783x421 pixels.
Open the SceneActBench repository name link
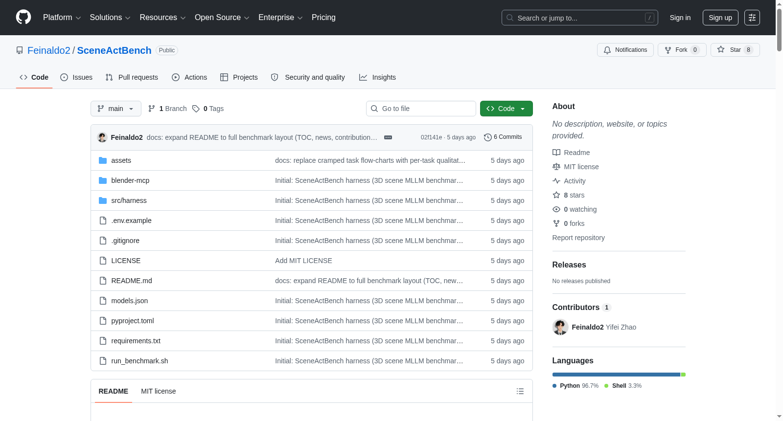115,50
